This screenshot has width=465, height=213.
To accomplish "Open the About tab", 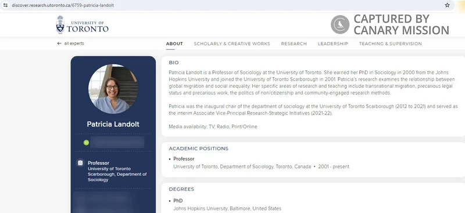I will pyautogui.click(x=174, y=44).
